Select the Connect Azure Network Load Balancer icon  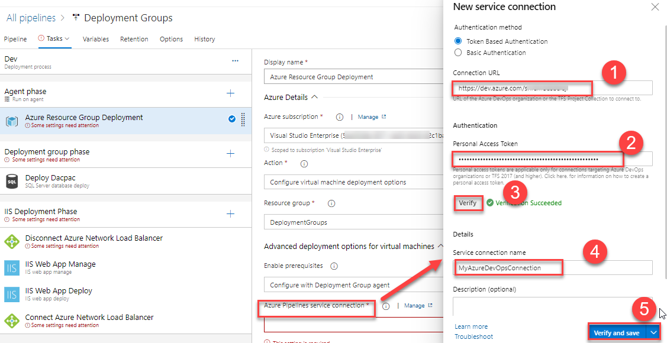[x=12, y=321]
